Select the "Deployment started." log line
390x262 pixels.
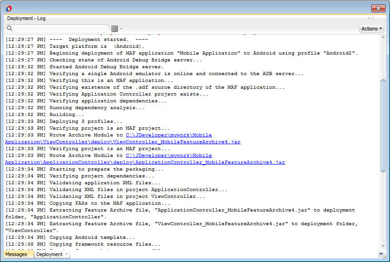click(x=77, y=40)
